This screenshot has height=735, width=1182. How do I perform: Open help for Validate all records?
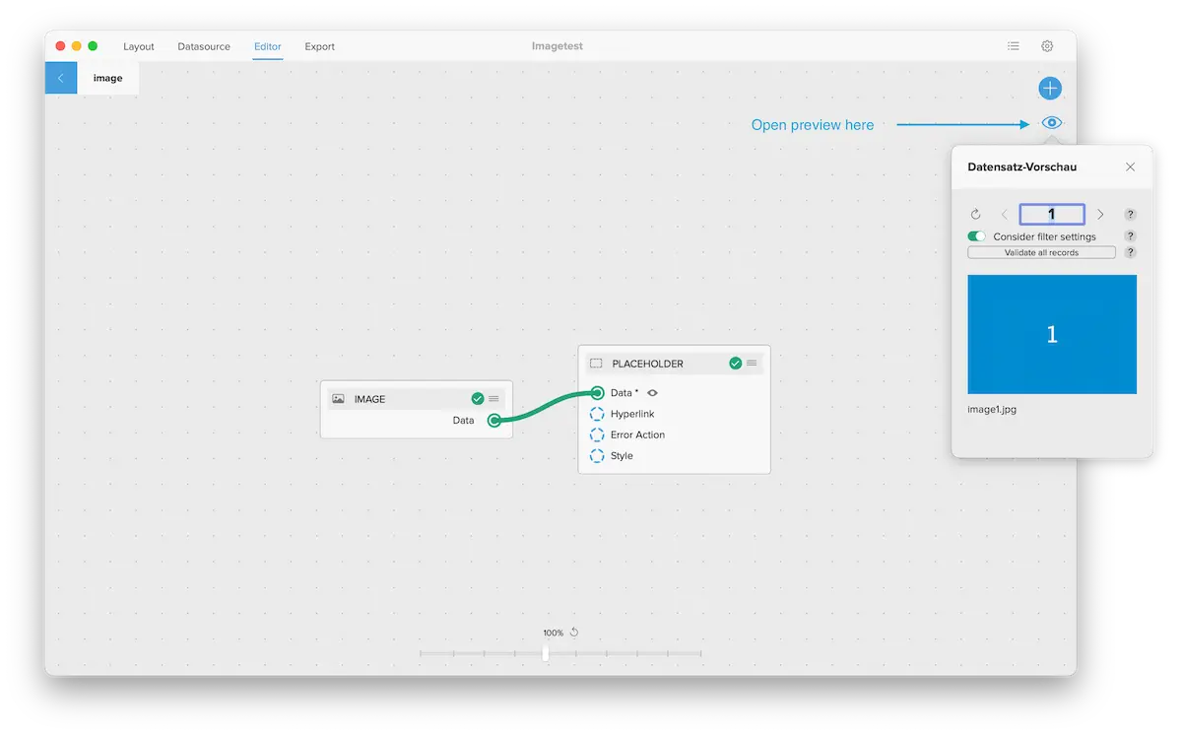click(x=1130, y=252)
